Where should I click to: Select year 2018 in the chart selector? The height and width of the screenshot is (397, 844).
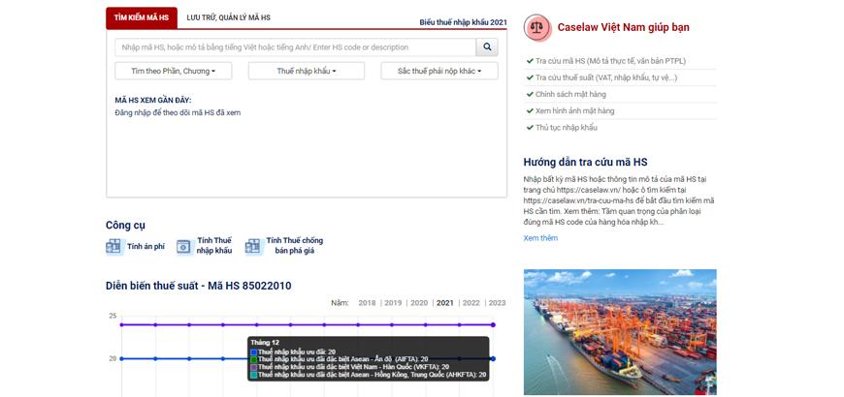[367, 303]
